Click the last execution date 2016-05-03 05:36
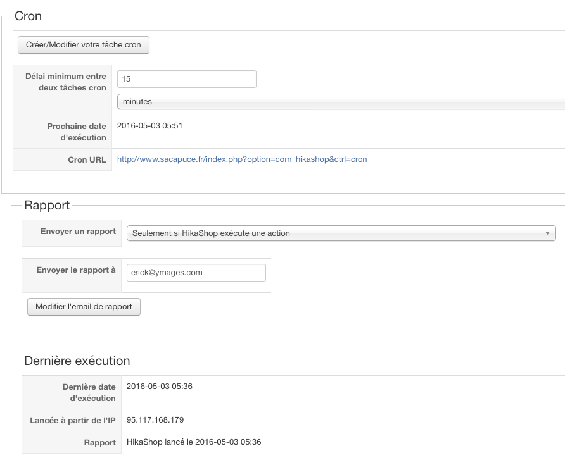This screenshot has height=465, width=565. pos(159,386)
